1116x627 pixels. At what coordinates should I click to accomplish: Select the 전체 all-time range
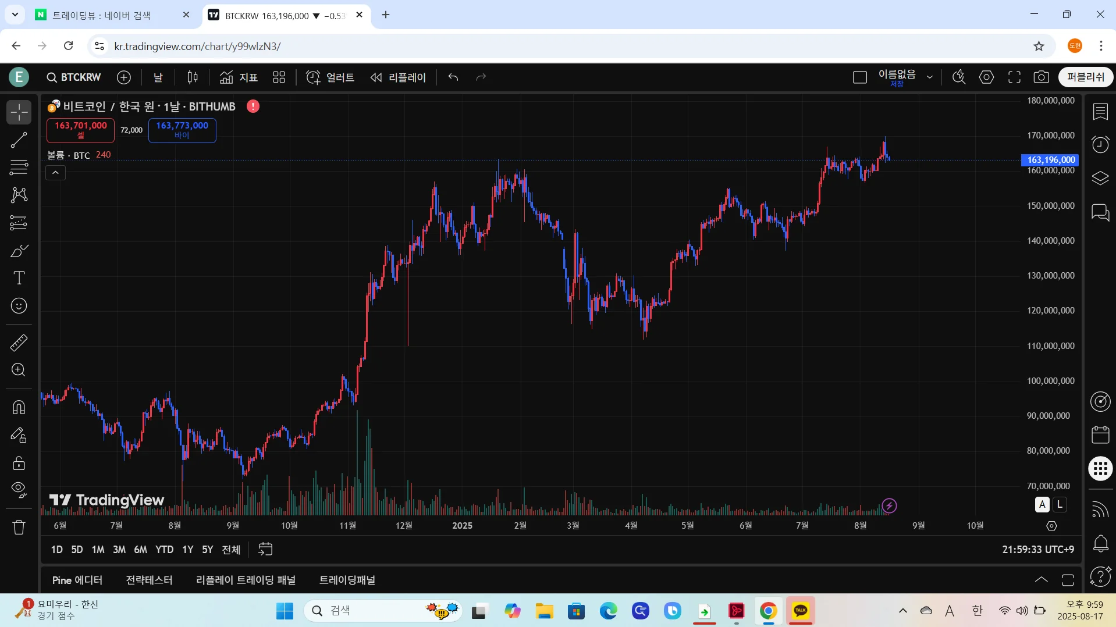click(231, 550)
